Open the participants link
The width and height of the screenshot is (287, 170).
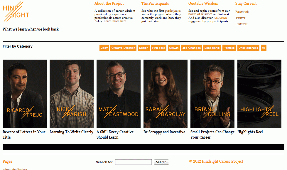pyautogui.click(x=173, y=11)
